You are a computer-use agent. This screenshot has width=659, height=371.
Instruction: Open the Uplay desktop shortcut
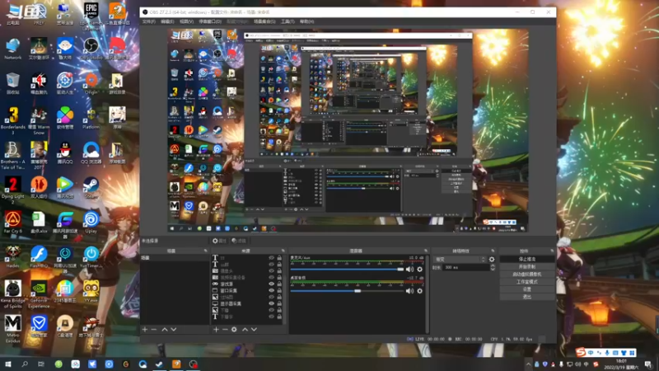[91, 223]
